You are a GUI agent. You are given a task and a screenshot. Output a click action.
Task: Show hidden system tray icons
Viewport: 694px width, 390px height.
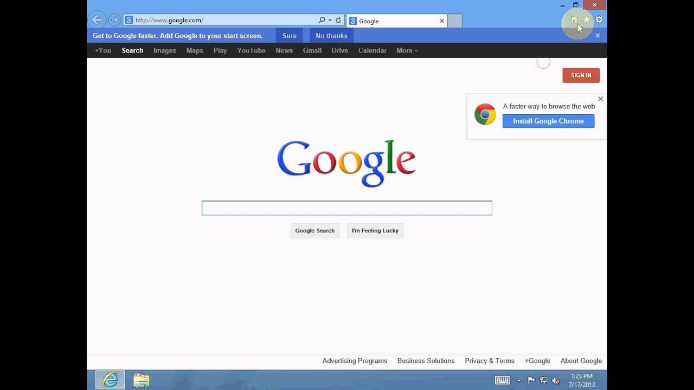click(519, 380)
